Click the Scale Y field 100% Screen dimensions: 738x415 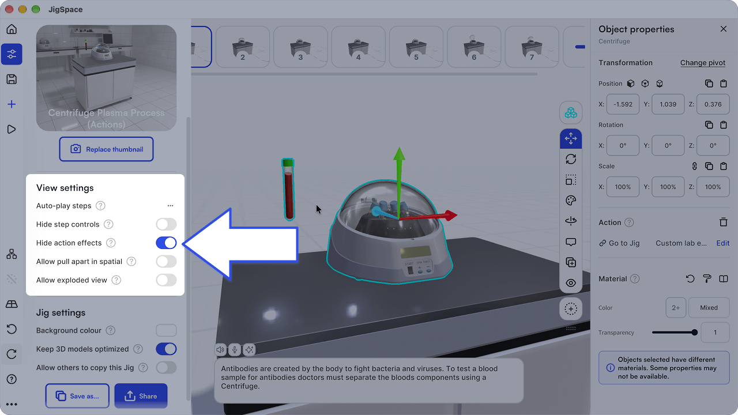point(668,187)
